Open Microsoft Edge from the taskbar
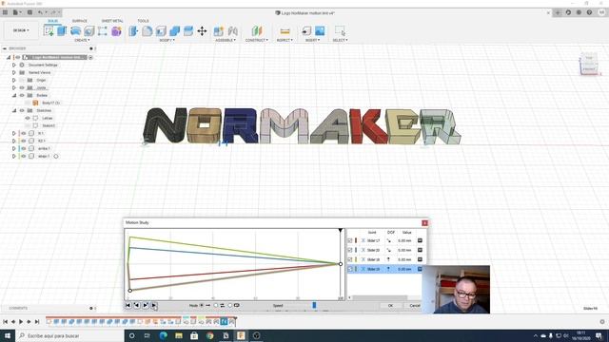609x342 pixels. [x=163, y=335]
